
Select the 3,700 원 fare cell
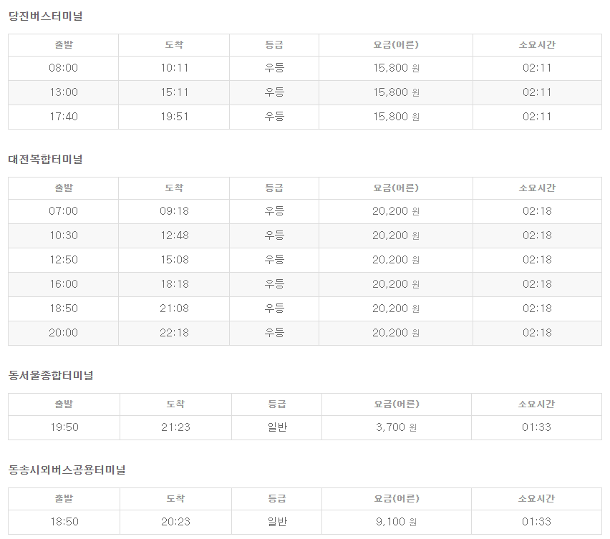[396, 427]
